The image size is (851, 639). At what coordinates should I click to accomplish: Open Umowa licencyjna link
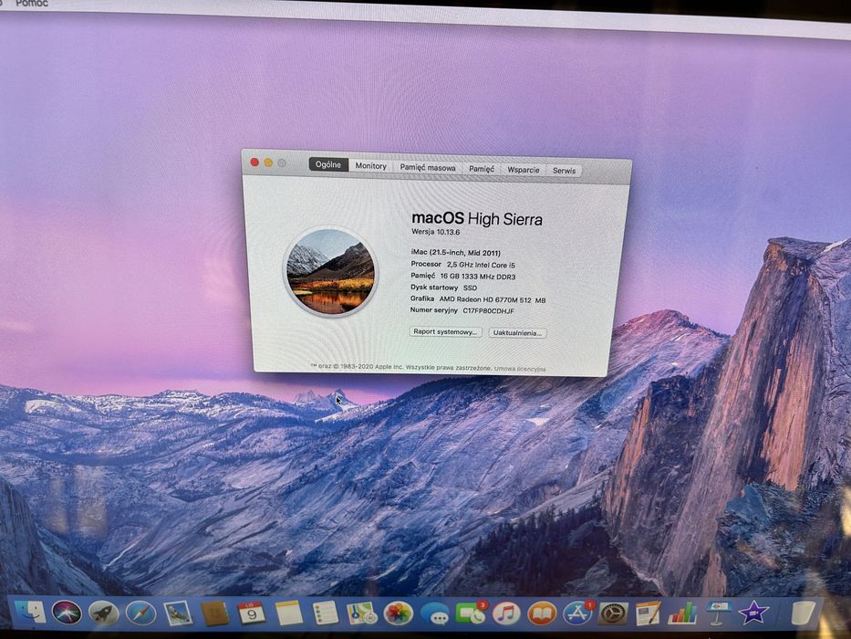520,369
